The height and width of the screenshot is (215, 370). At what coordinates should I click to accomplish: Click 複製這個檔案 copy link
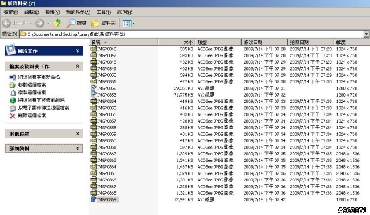tap(32, 92)
